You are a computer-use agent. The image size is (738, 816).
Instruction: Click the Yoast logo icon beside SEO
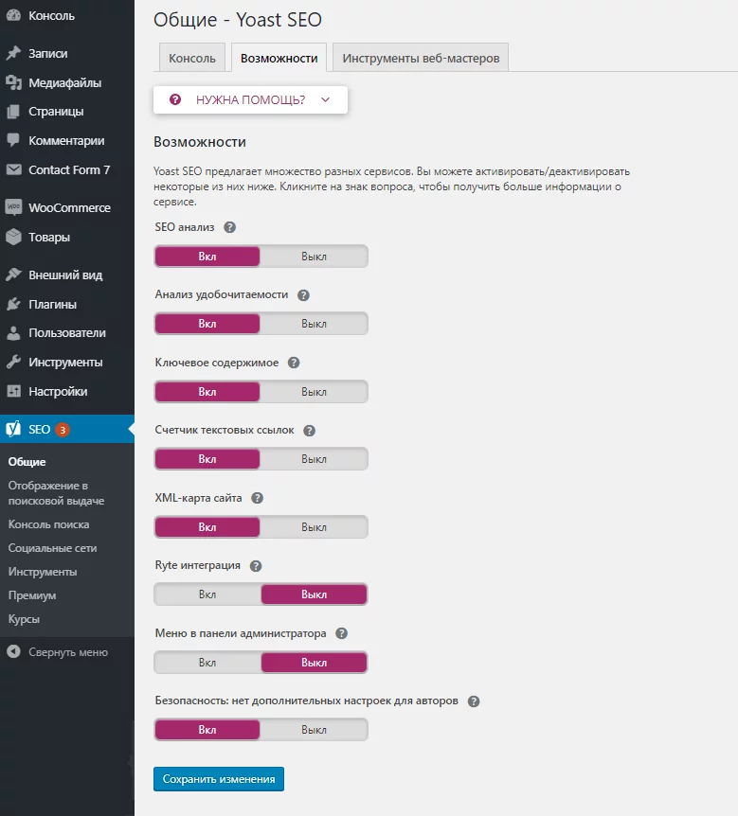[13, 429]
